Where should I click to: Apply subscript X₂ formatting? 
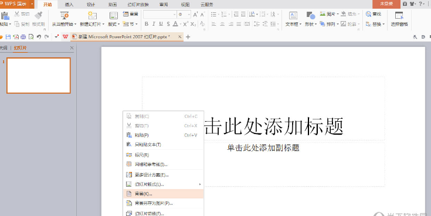point(194,24)
